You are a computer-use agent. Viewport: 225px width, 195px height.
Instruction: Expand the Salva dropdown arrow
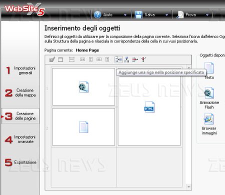tap(166, 15)
